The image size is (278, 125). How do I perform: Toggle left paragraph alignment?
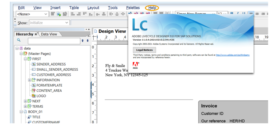(251, 14)
